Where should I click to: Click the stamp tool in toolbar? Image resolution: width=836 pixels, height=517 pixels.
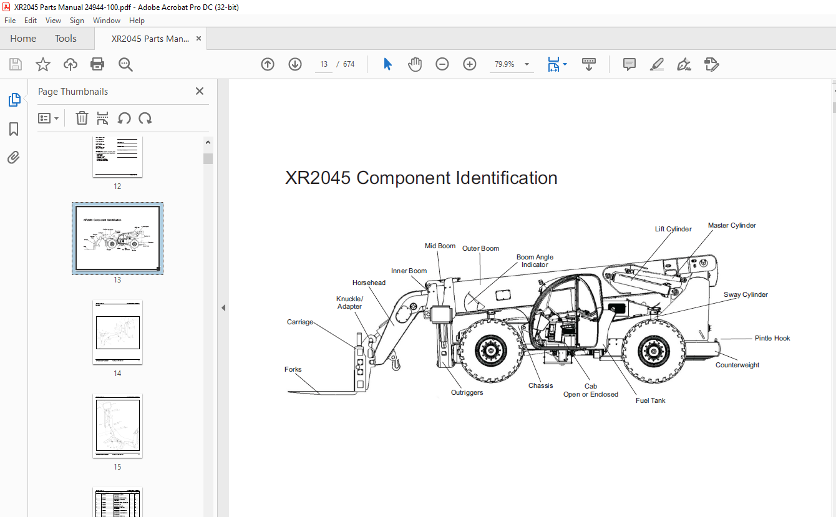[711, 64]
